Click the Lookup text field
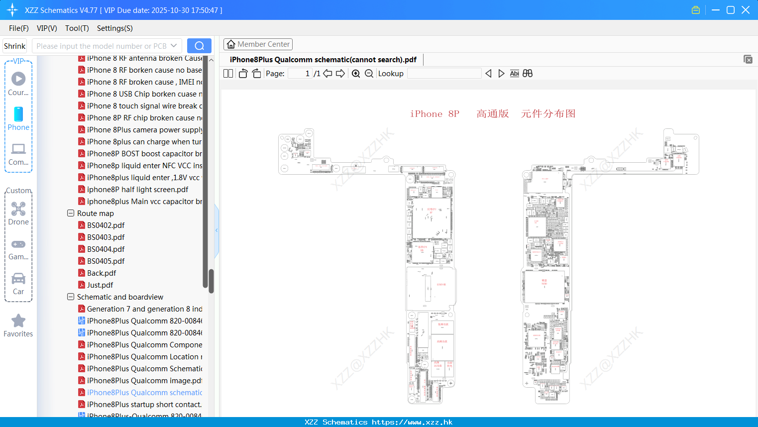 tap(444, 74)
